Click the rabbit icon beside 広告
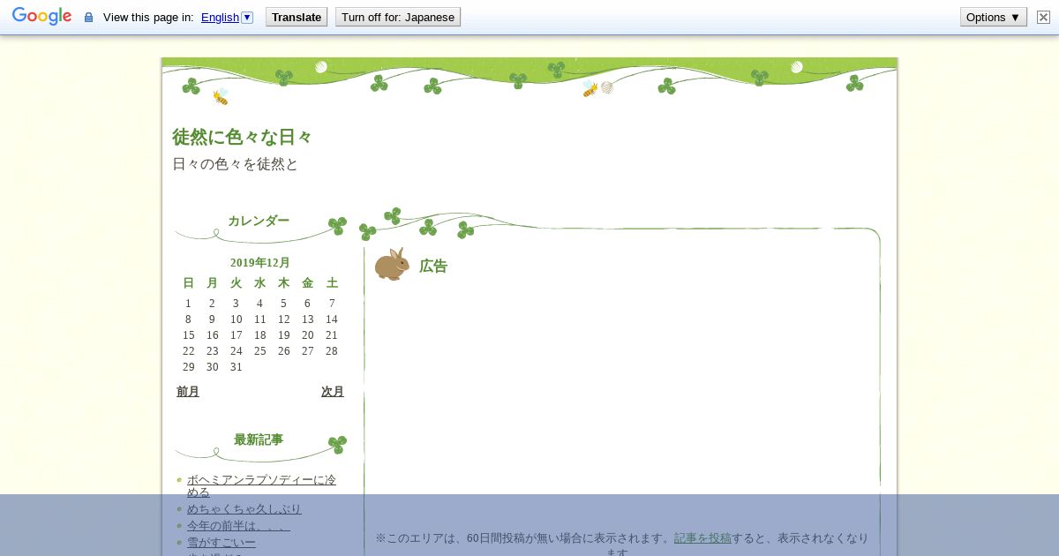This screenshot has height=556, width=1059. [392, 264]
